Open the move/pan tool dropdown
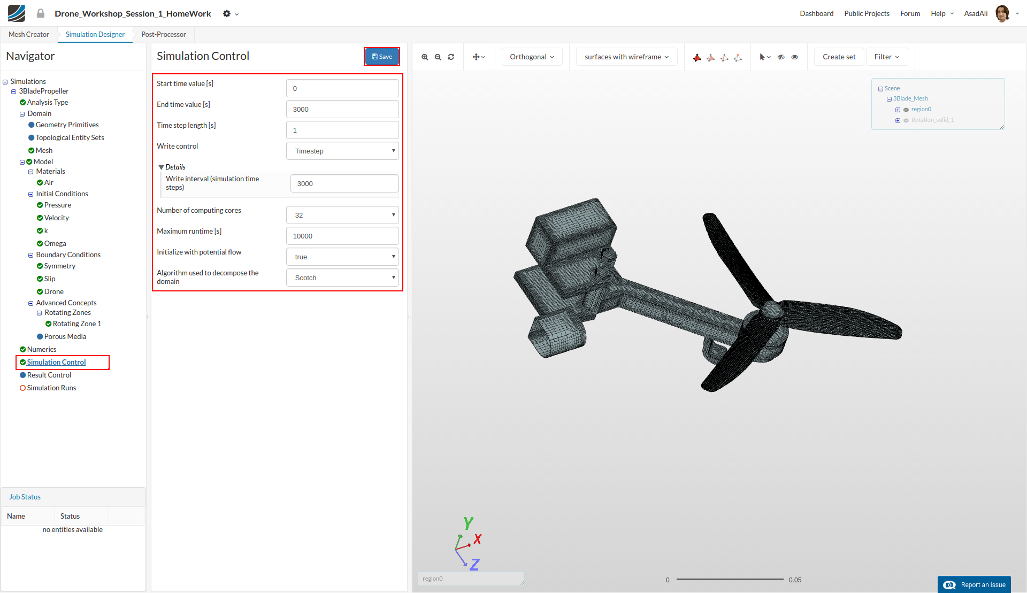This screenshot has height=593, width=1027. tap(479, 57)
